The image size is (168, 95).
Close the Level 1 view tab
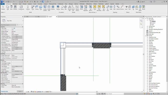click(57, 17)
